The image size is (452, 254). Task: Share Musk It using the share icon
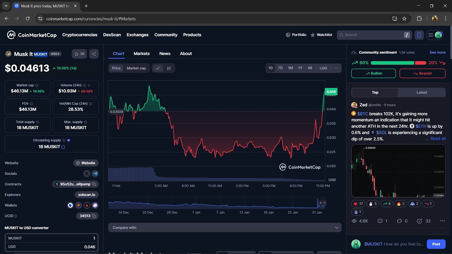tap(94, 54)
